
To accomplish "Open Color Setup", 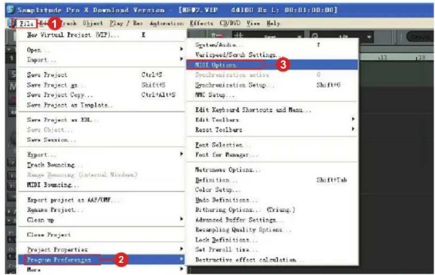I will [273, 190].
